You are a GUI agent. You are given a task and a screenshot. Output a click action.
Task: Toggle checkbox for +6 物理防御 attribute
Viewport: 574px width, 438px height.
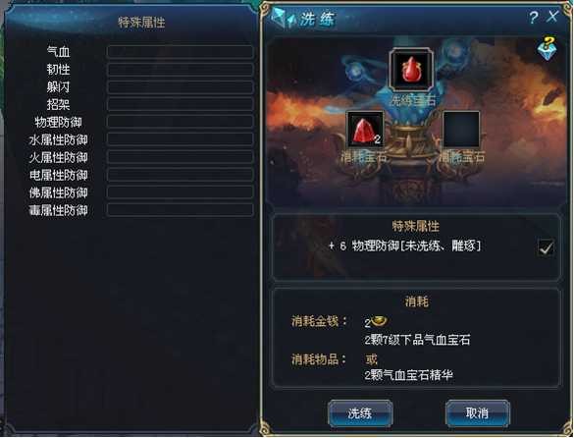pos(546,248)
